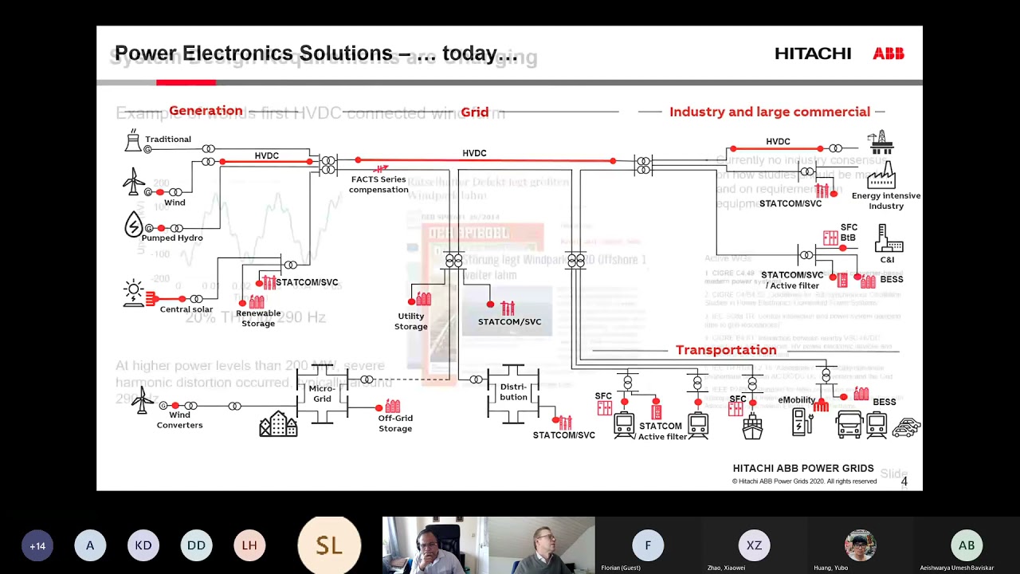Click the Wind turbine icon under Generation

[x=133, y=182]
